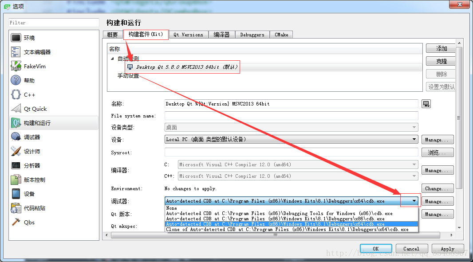Click the Apply button

pyautogui.click(x=448, y=249)
